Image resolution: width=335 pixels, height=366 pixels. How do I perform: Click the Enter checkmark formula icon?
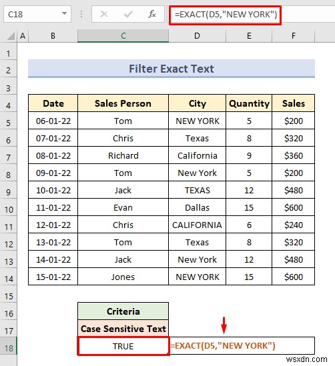(128, 14)
